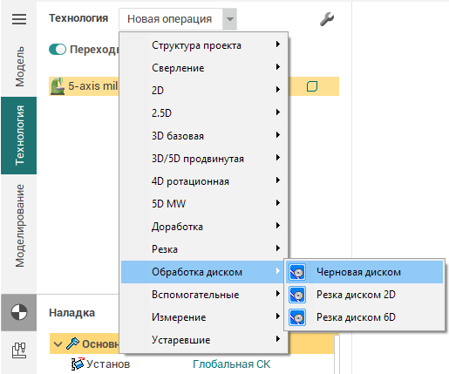This screenshot has height=374, width=449.
Task: Click the Резка диском 6D icon
Action: point(297,317)
